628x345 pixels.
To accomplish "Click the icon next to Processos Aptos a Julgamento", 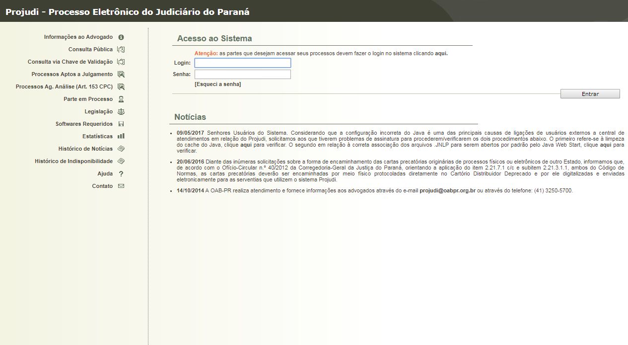I will tap(121, 75).
